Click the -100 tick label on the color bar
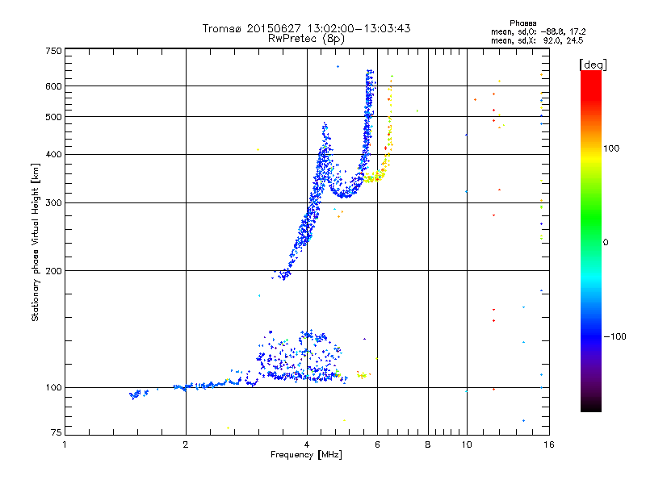Screen dimensions: 646x484 click(615, 336)
